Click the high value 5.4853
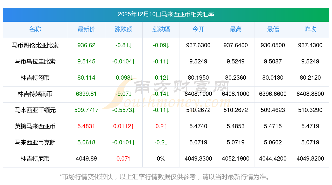 point(236,126)
